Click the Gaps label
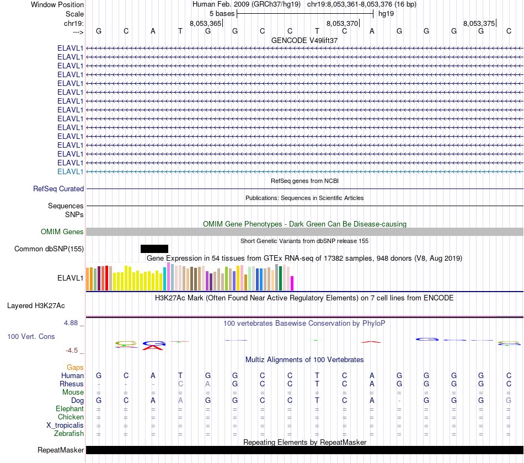Screen dimensions: 524x463 [75, 368]
